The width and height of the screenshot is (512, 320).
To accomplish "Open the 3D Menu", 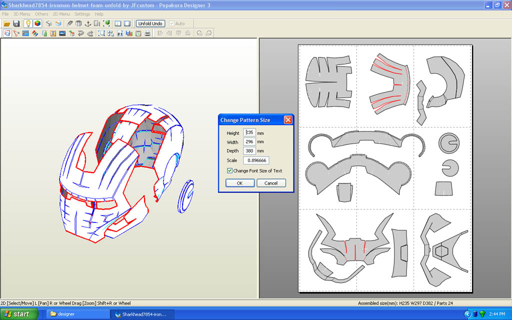I will (21, 14).
